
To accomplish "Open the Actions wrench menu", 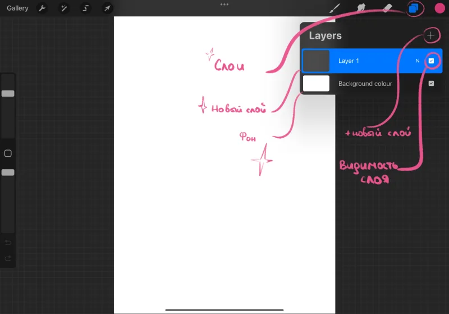I will tap(42, 8).
